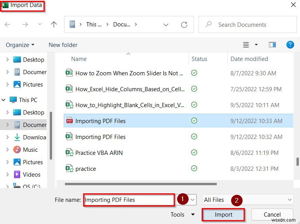Collapse the This PC tree node
The height and width of the screenshot is (224, 300).
tap(3, 100)
